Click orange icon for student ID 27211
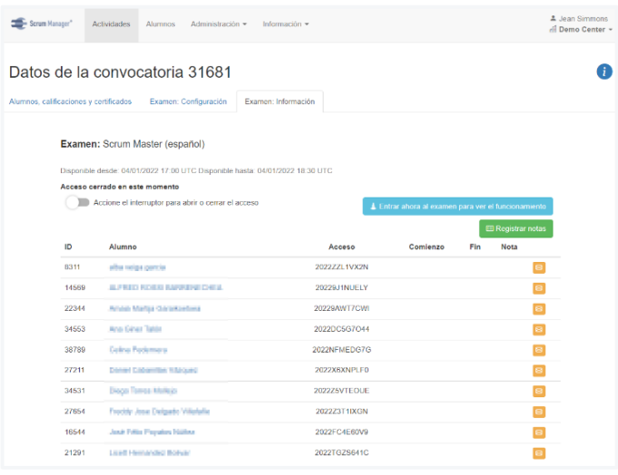This screenshot has width=618, height=475. click(538, 371)
